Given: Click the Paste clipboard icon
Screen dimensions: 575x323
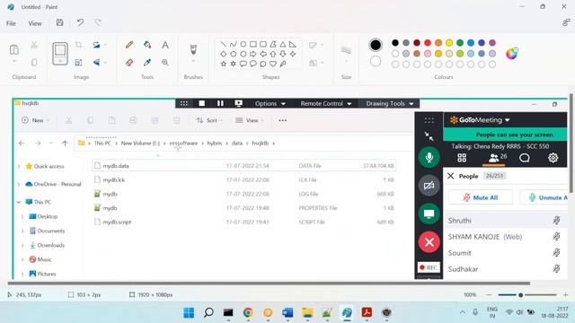Looking at the screenshot, I should (x=14, y=49).
